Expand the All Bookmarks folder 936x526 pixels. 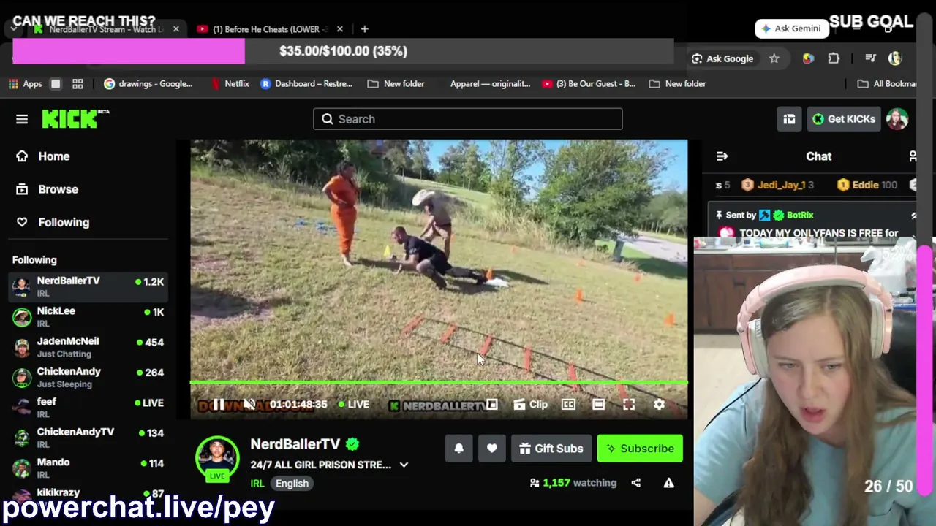888,84
